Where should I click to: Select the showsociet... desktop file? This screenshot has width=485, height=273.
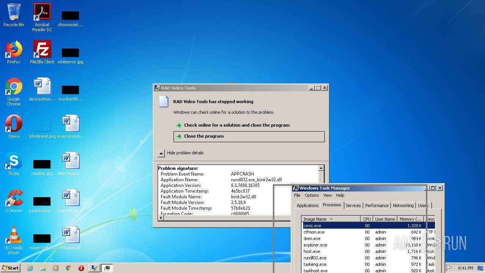point(70,18)
